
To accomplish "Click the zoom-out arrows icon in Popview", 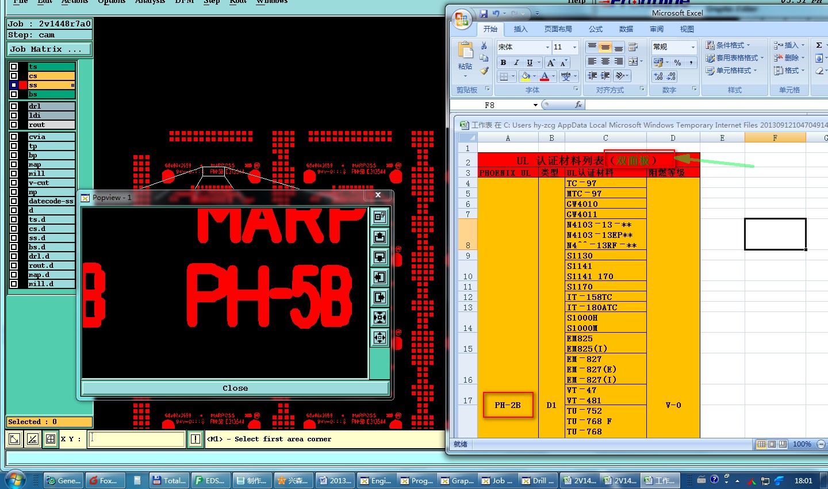I will click(x=379, y=337).
